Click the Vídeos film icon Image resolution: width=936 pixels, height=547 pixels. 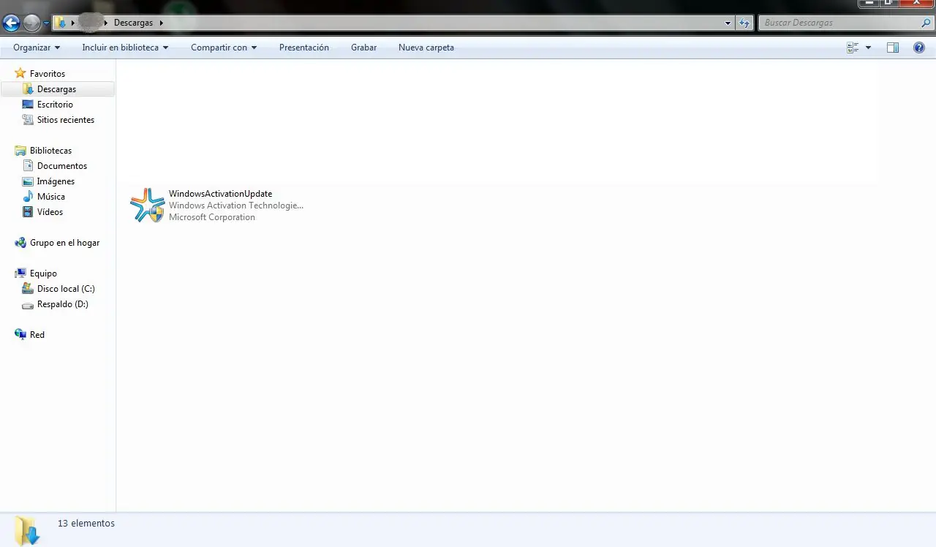tap(28, 212)
